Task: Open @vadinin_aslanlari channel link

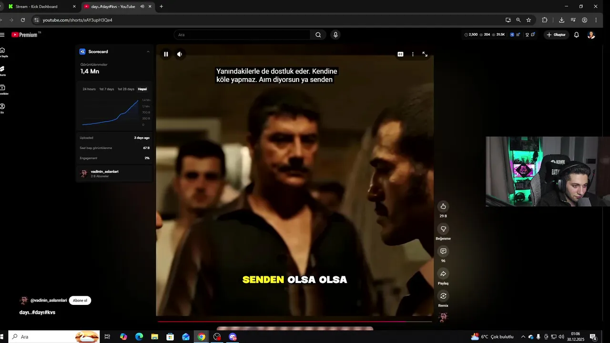Action: pyautogui.click(x=49, y=301)
